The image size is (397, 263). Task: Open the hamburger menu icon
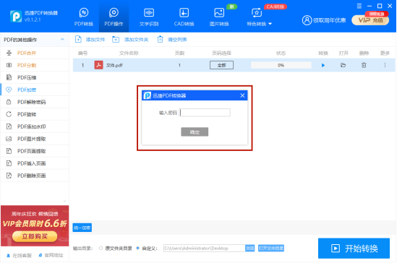pos(359,6)
